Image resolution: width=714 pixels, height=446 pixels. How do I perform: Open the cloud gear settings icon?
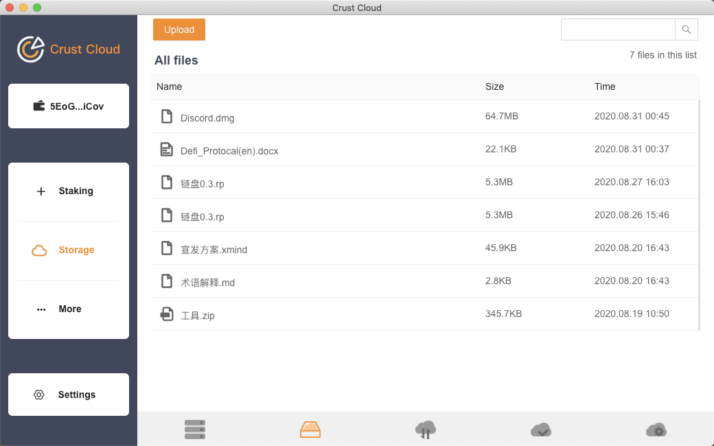656,430
